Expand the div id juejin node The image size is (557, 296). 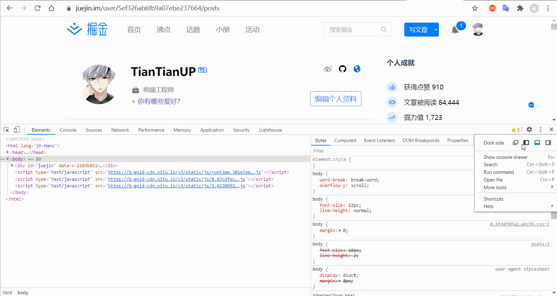[12, 165]
